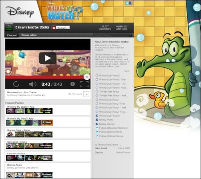Click the video views count in header
The height and width of the screenshot is (179, 201).
(121, 28)
